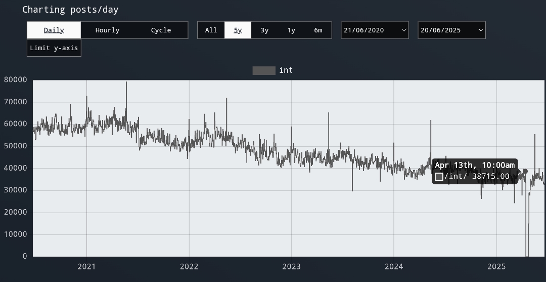546x282 pixels.
Task: Click the 2025 x-axis label
Action: click(x=496, y=267)
